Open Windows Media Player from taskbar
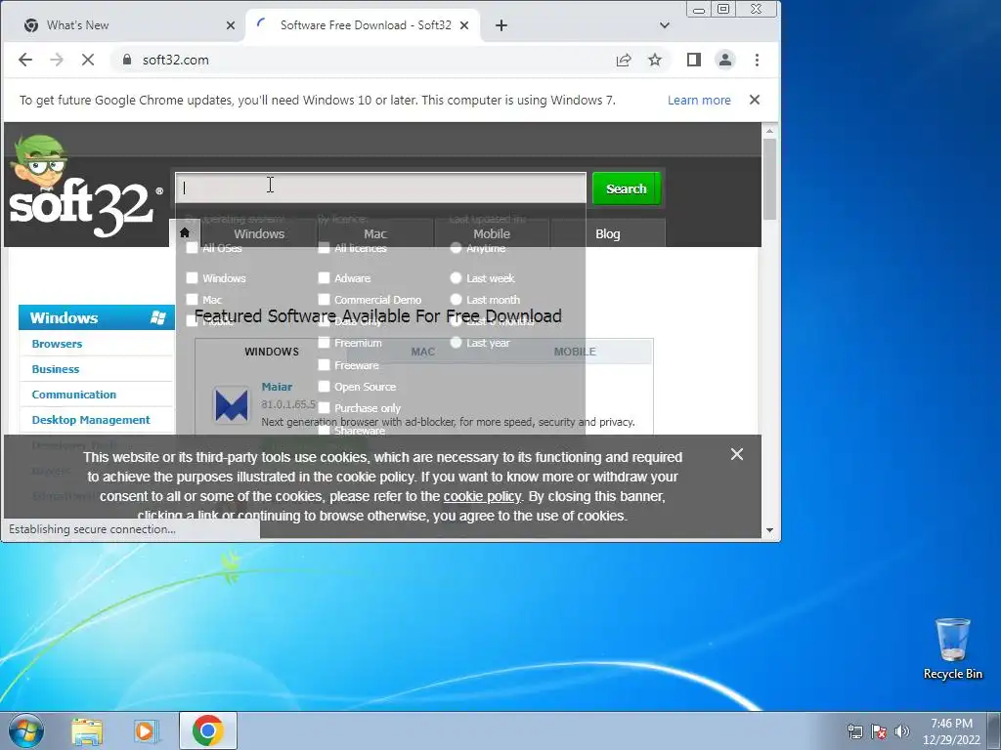The image size is (1001, 750). 147,730
